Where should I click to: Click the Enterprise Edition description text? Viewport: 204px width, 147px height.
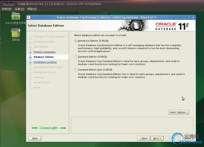pyautogui.click(x=130, y=48)
